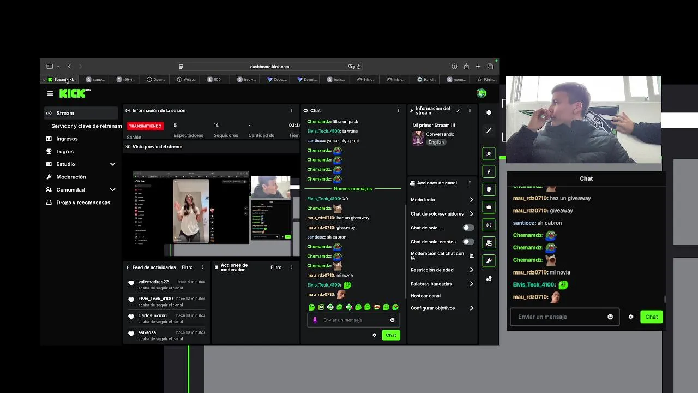Click the broadcast signal icon in right toolbar
This screenshot has width=698, height=393.
coord(489,225)
